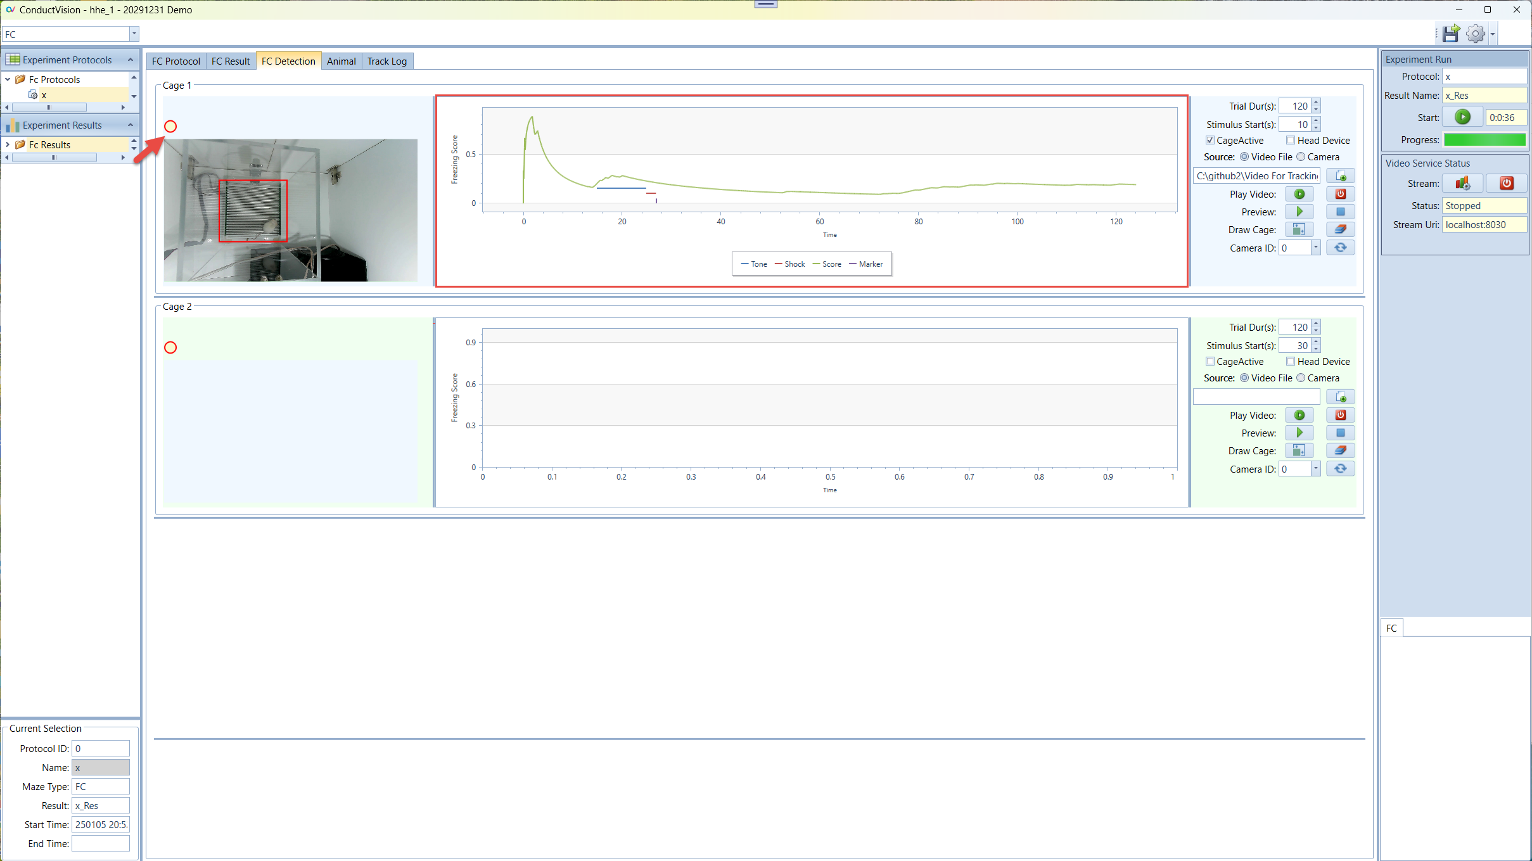Open the Track Log tab
The width and height of the screenshot is (1532, 861).
[x=386, y=61]
